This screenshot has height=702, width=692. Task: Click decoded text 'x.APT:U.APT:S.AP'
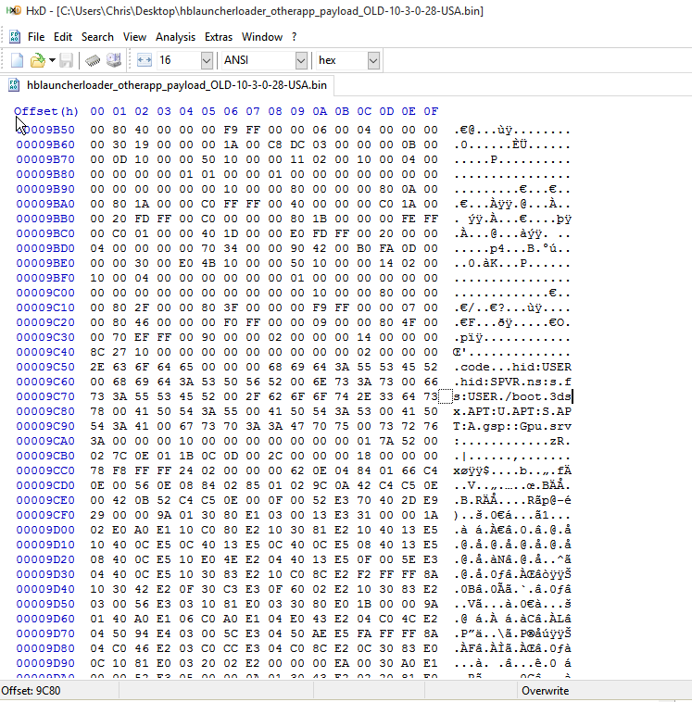pos(512,411)
